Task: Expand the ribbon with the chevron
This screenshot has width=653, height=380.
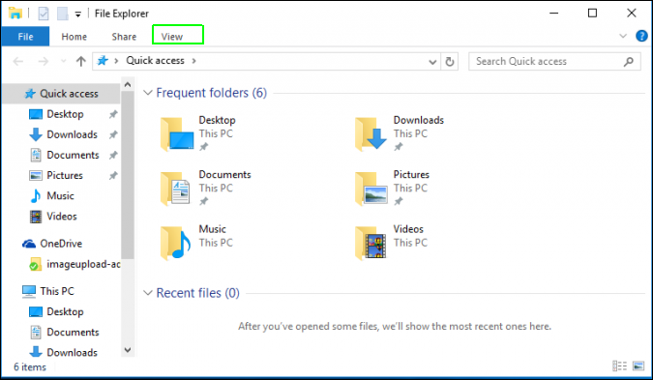Action: point(623,36)
